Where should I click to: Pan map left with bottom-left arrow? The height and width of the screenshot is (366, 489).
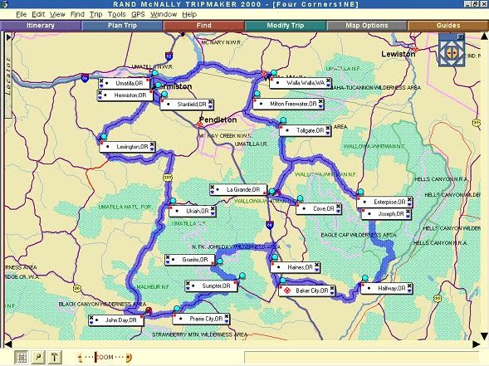(x=8, y=344)
